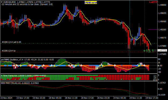Click the 1.48655 price scale label

162,13
